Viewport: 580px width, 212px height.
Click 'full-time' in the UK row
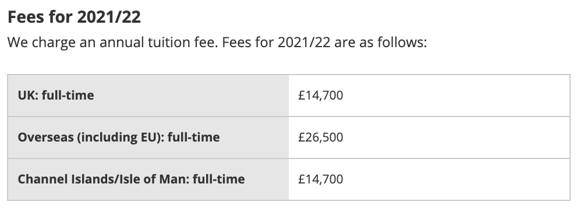click(68, 96)
